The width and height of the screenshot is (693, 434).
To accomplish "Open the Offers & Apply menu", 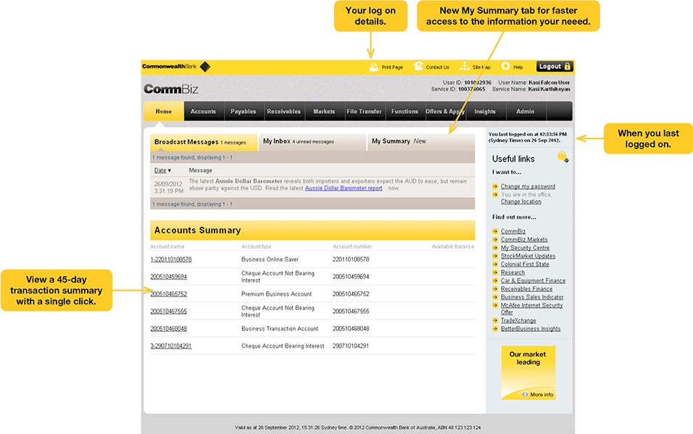I will pos(445,112).
